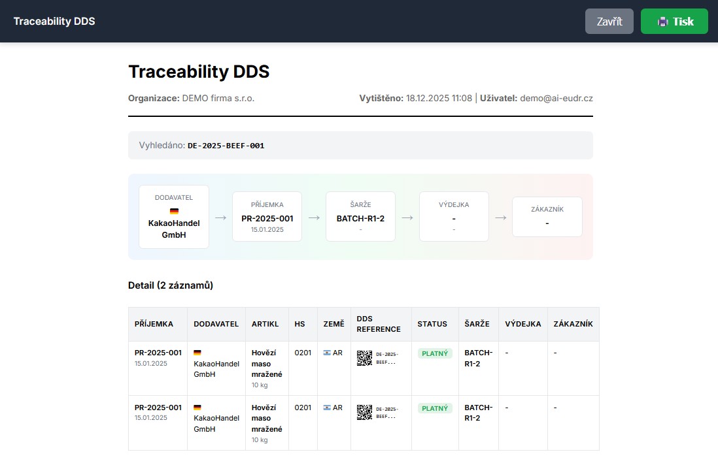Close the view with the Zavřít button
Viewport: 718px width, 465px height.
coord(609,22)
